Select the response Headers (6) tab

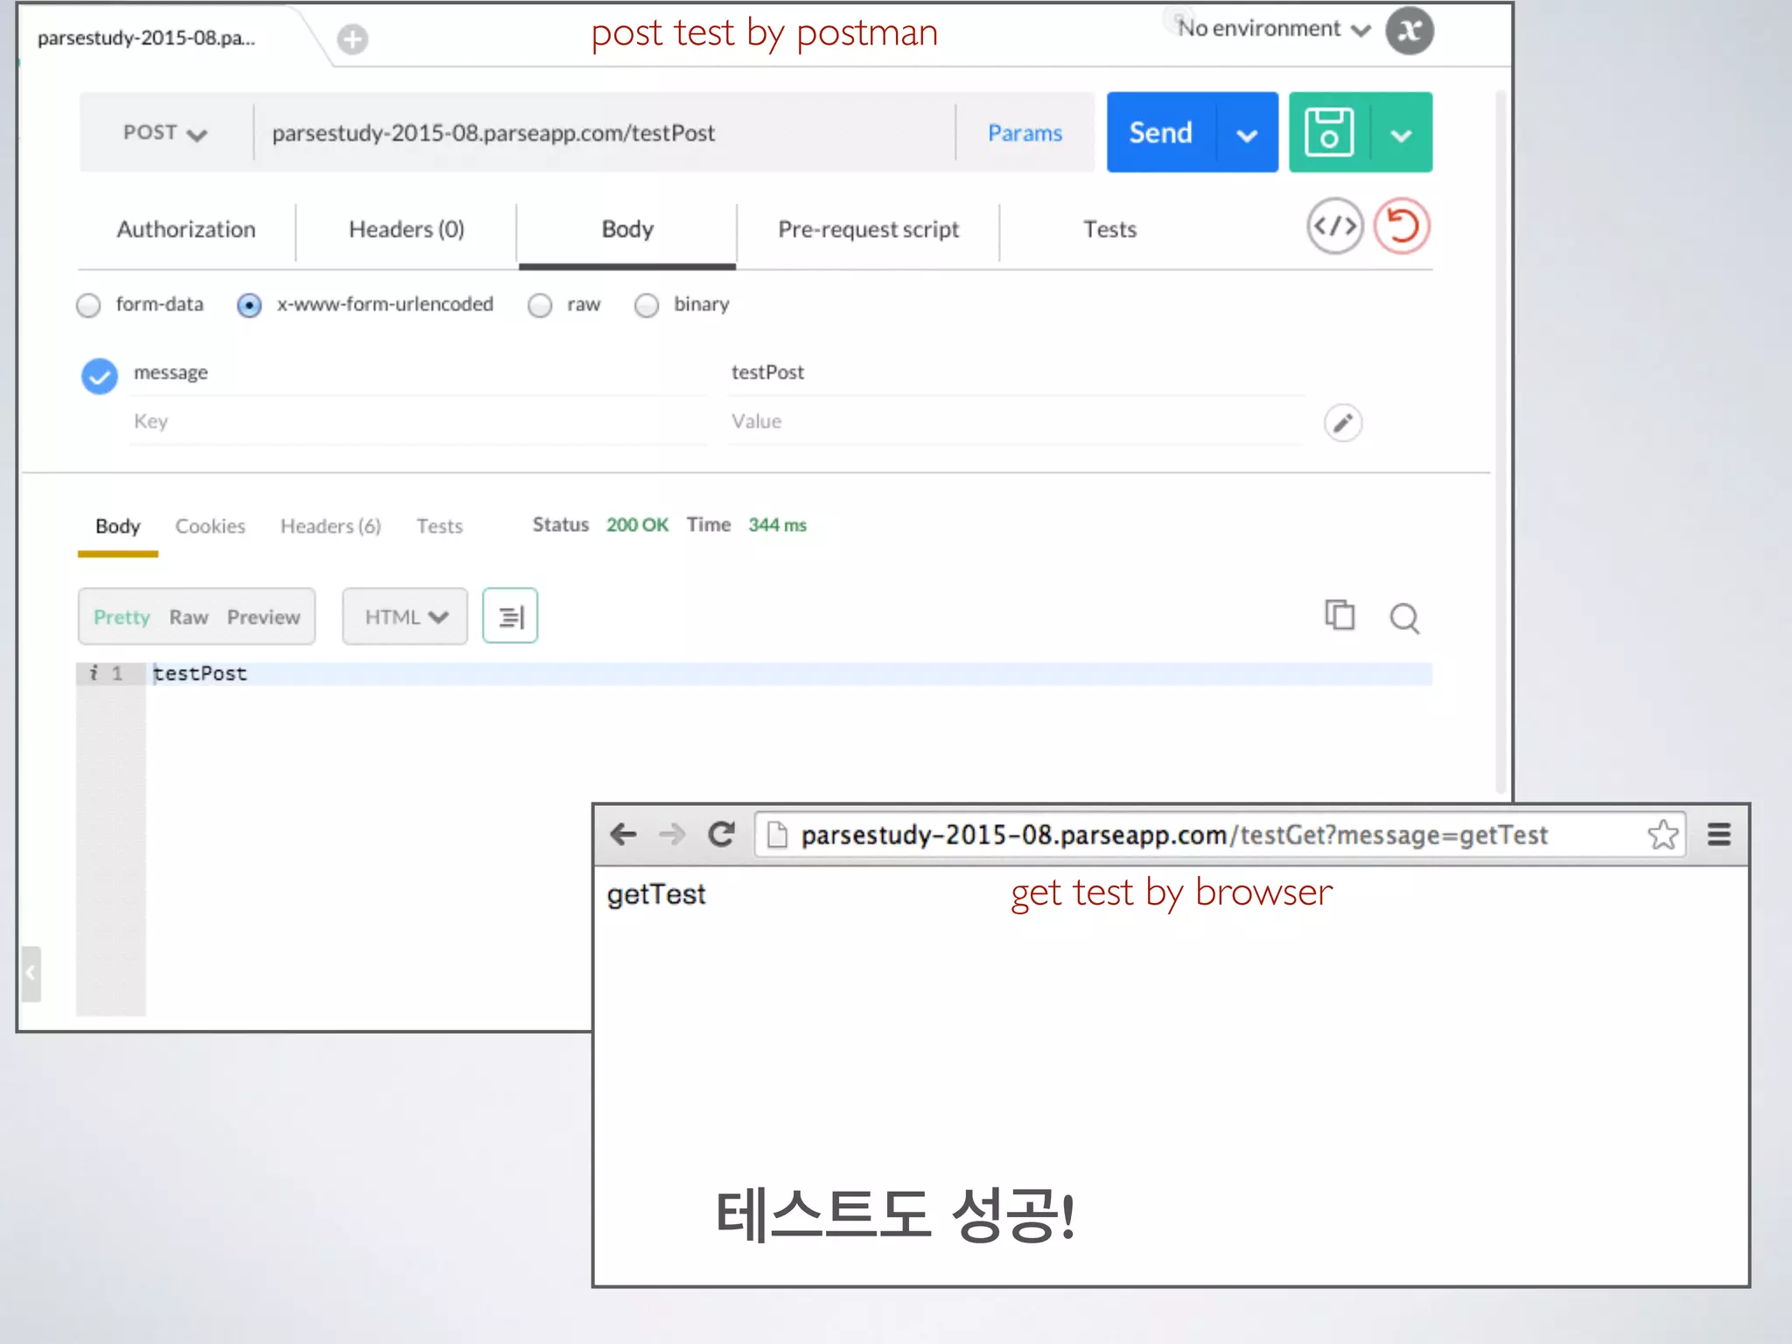click(331, 527)
